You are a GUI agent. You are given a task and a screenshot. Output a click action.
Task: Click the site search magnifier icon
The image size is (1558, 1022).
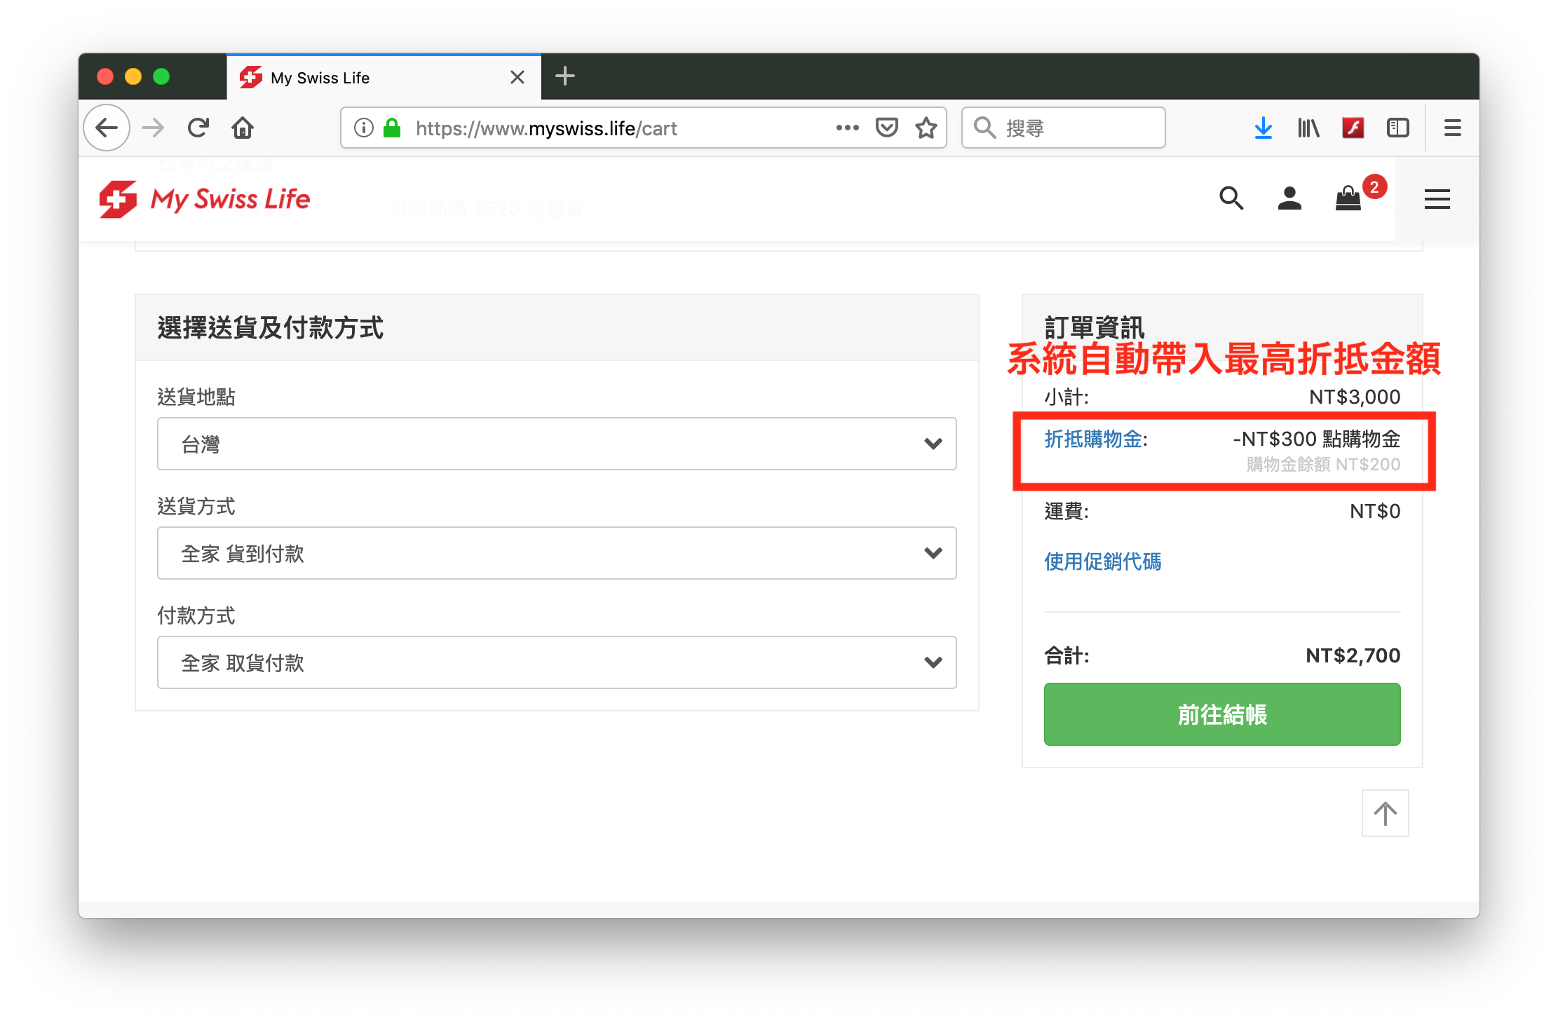coord(1231,199)
